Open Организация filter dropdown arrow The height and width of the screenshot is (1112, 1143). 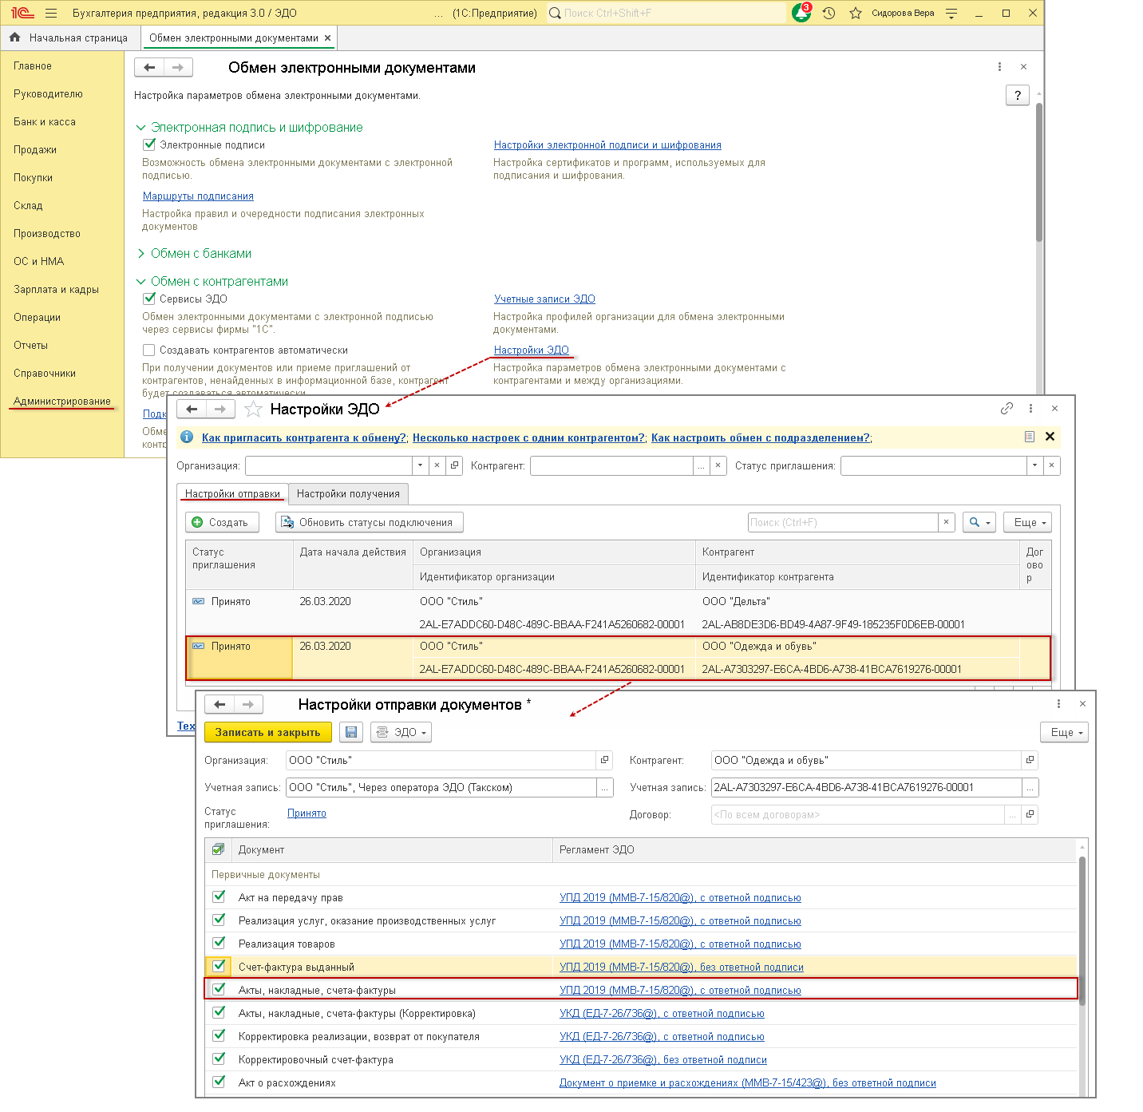[x=421, y=465]
